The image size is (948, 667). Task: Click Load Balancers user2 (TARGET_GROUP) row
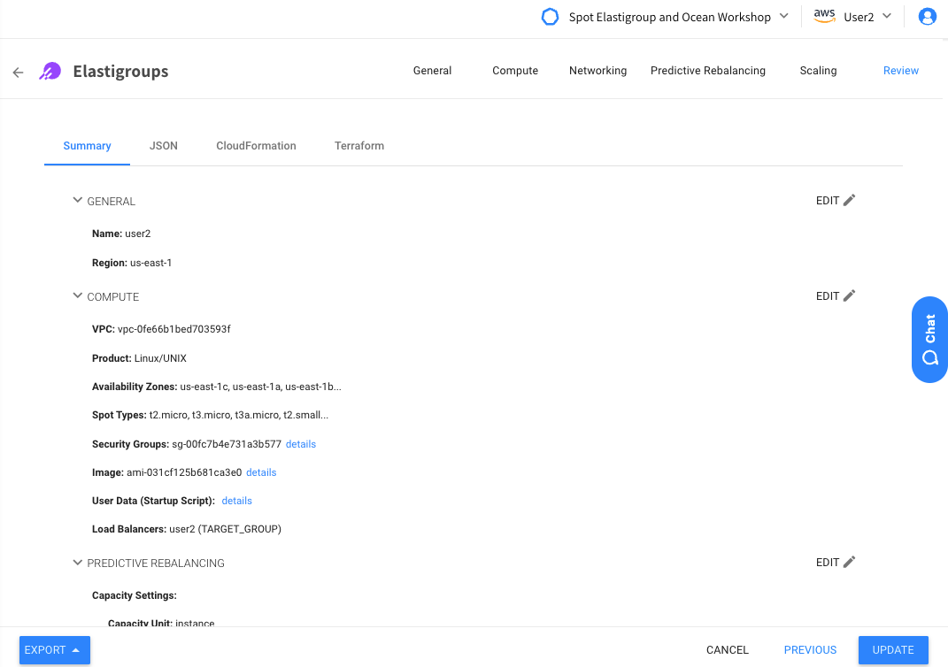(x=187, y=529)
